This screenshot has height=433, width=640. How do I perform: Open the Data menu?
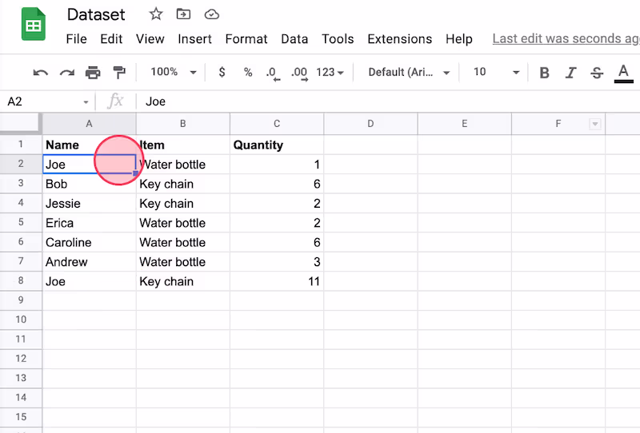point(294,38)
